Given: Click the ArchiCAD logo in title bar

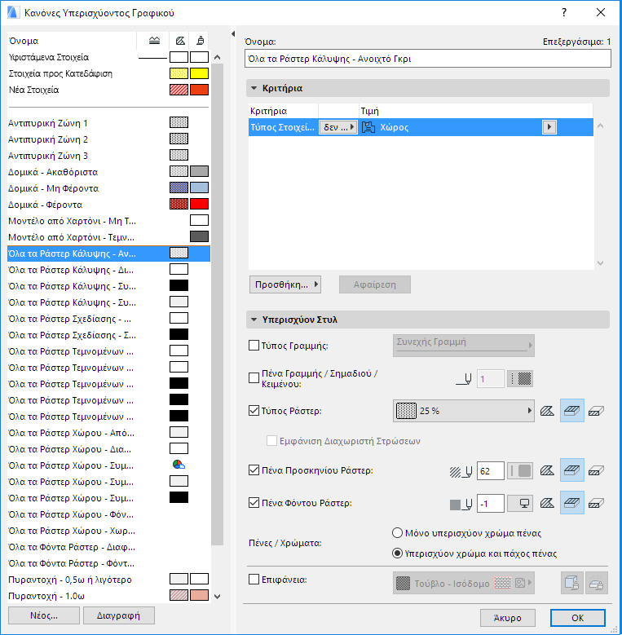Looking at the screenshot, I should (x=13, y=12).
